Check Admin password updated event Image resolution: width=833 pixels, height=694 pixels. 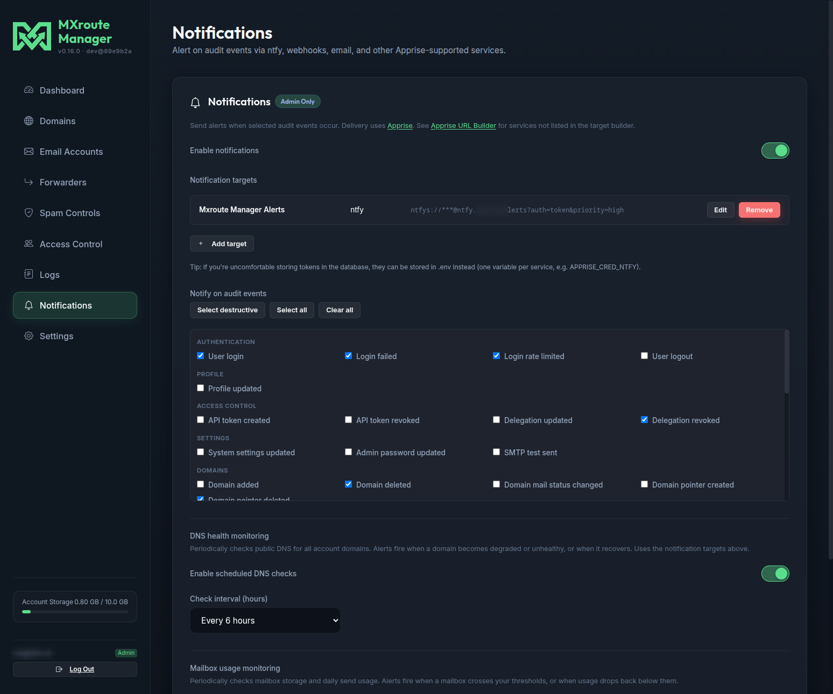point(348,452)
